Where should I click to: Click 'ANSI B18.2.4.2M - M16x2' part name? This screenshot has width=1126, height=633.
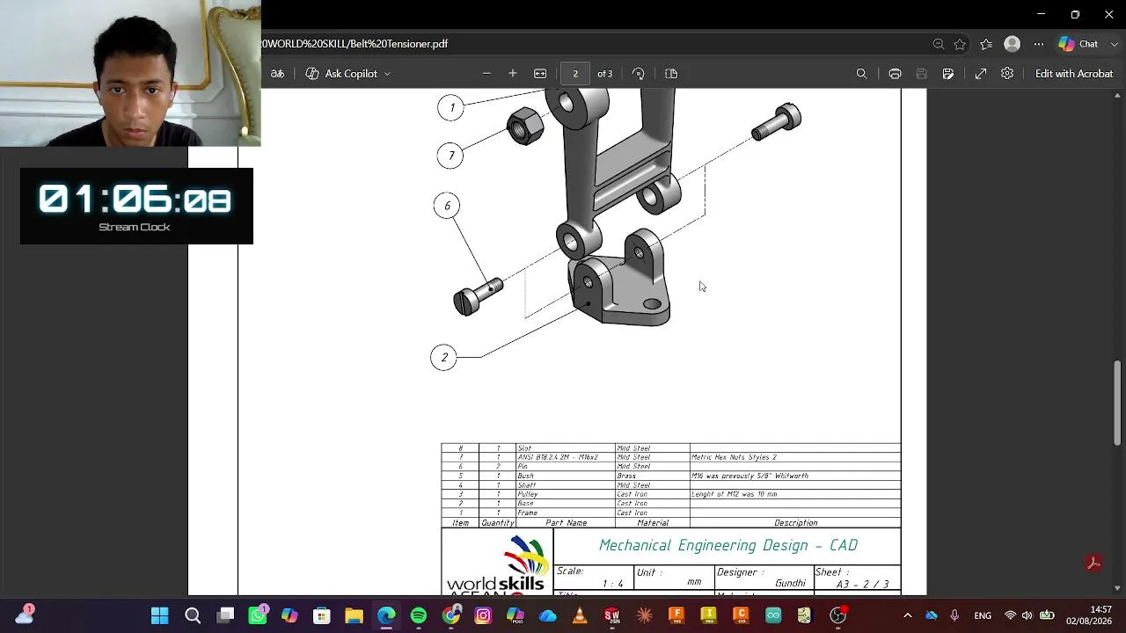click(x=558, y=457)
